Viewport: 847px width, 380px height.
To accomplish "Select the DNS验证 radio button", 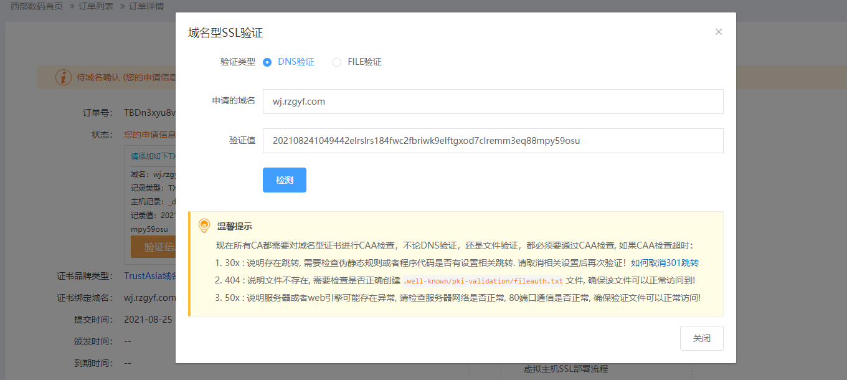I will [x=268, y=62].
